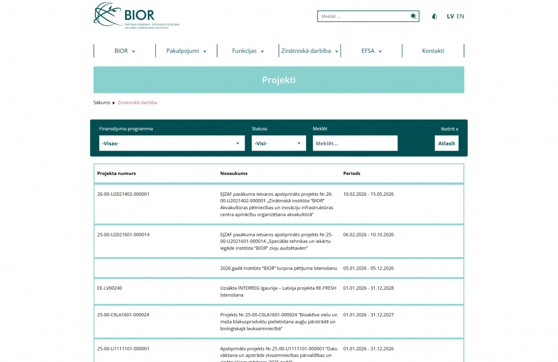Expand the BIOR menu dropdown arrow
Screen dimensions: 558x362
pos(134,52)
